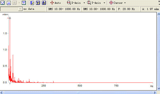The width and height of the screenshot is (160, 94).
Task: Click the grayed-out bar chart icon
Action: coord(15,3)
